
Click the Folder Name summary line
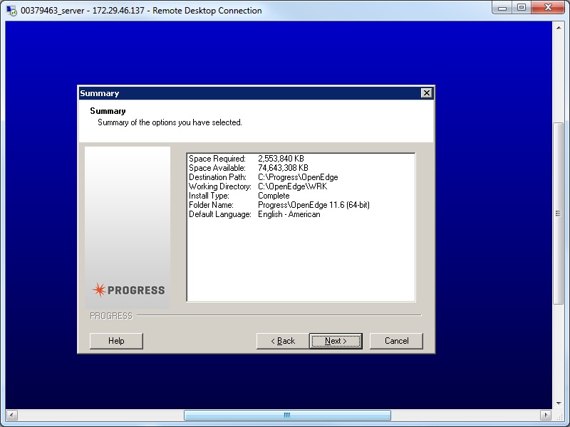(279, 205)
